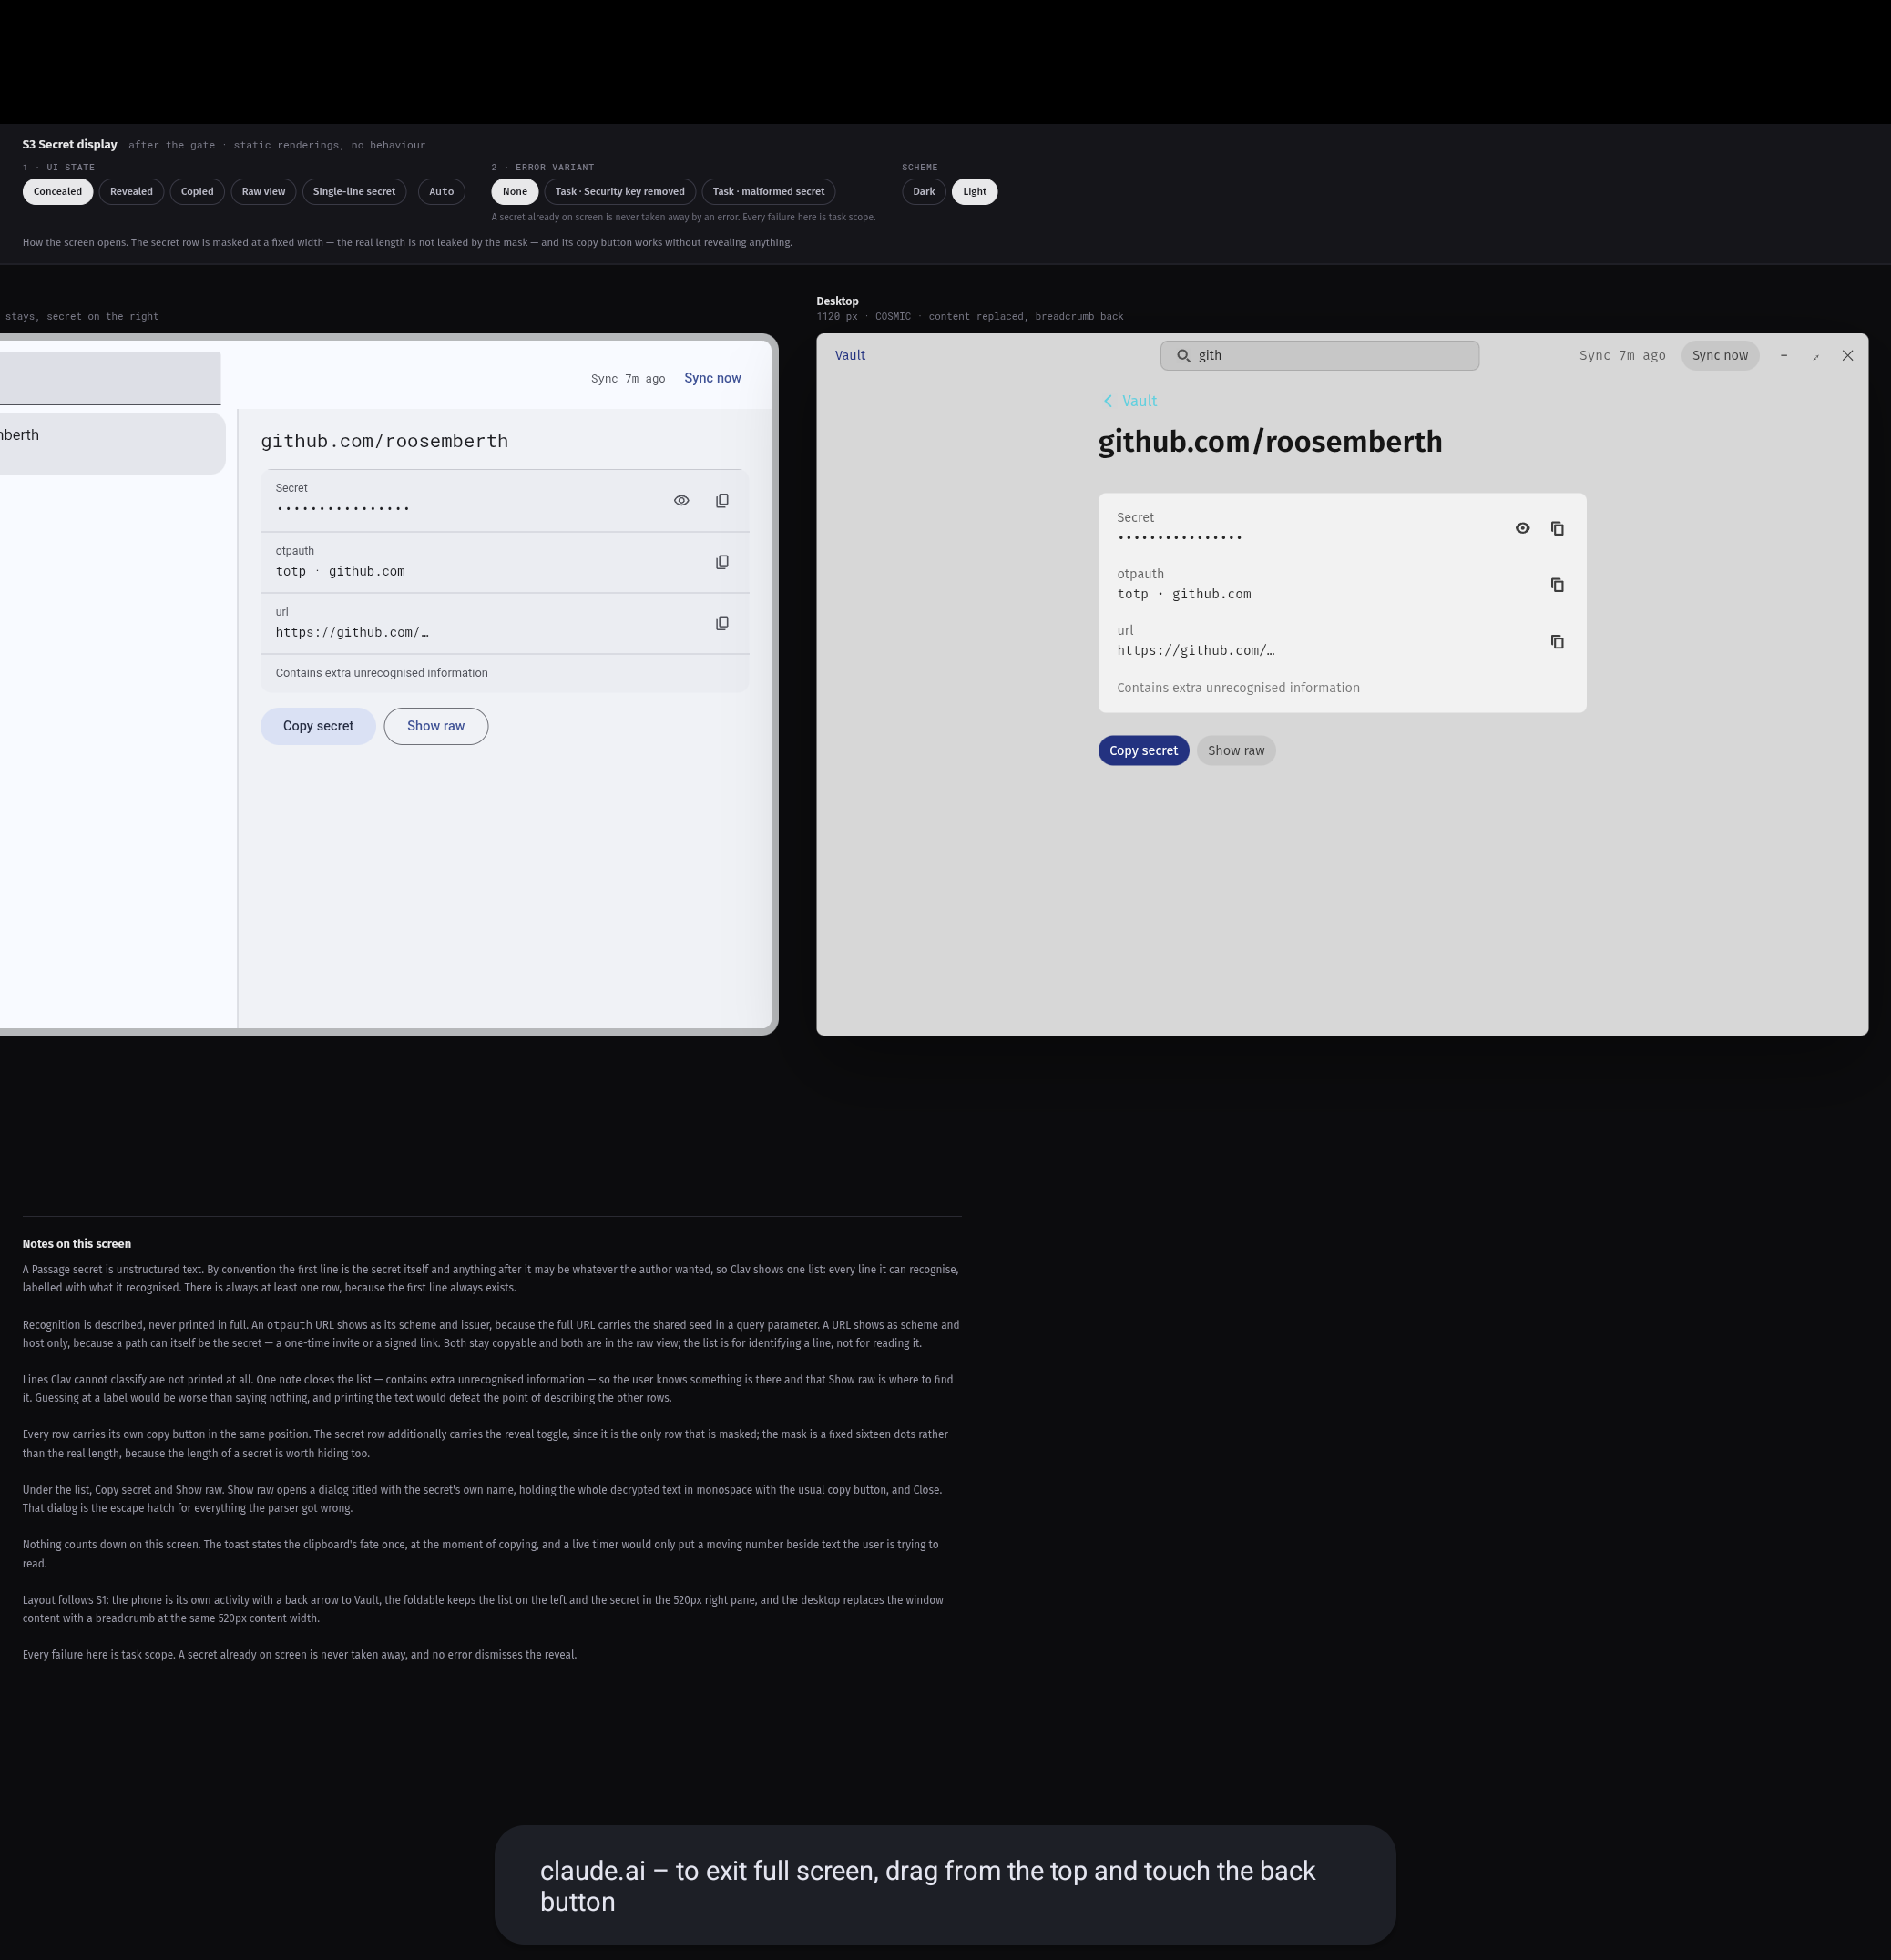Viewport: 1891px width, 1960px height.
Task: Toggle the eye reveal icon in foldable Secret row
Action: point(681,500)
